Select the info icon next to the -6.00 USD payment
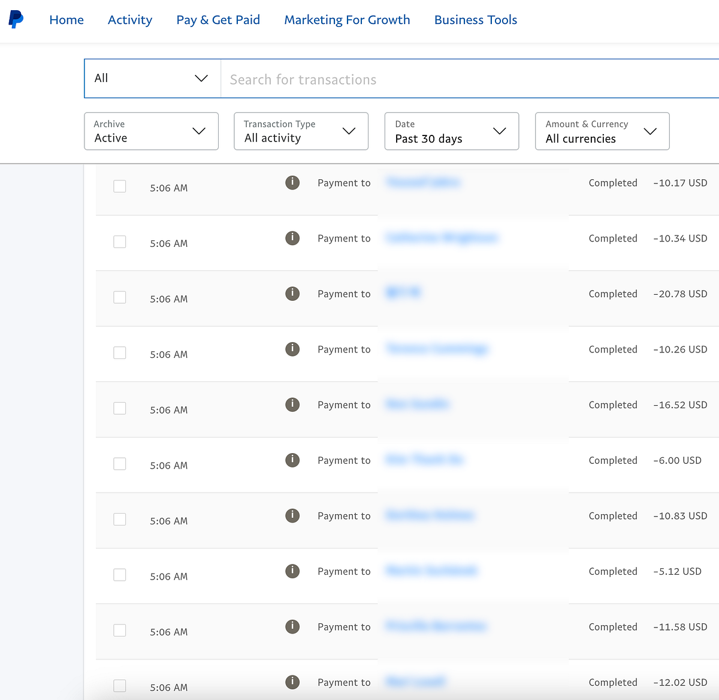 (292, 460)
